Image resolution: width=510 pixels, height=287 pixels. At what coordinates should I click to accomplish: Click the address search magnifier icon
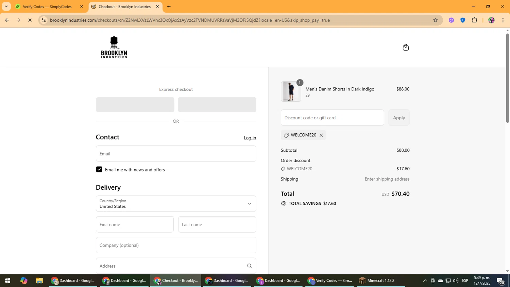pos(249,266)
